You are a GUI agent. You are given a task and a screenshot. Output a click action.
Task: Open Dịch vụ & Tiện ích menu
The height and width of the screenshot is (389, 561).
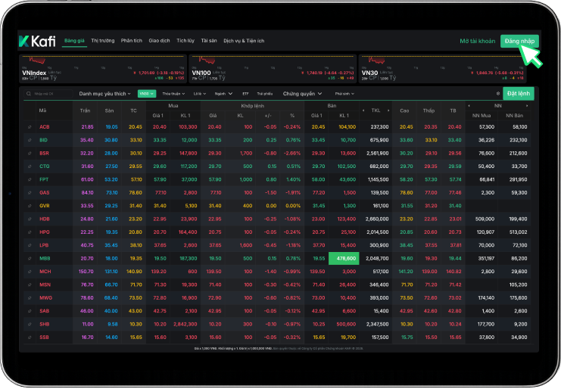pyautogui.click(x=244, y=41)
